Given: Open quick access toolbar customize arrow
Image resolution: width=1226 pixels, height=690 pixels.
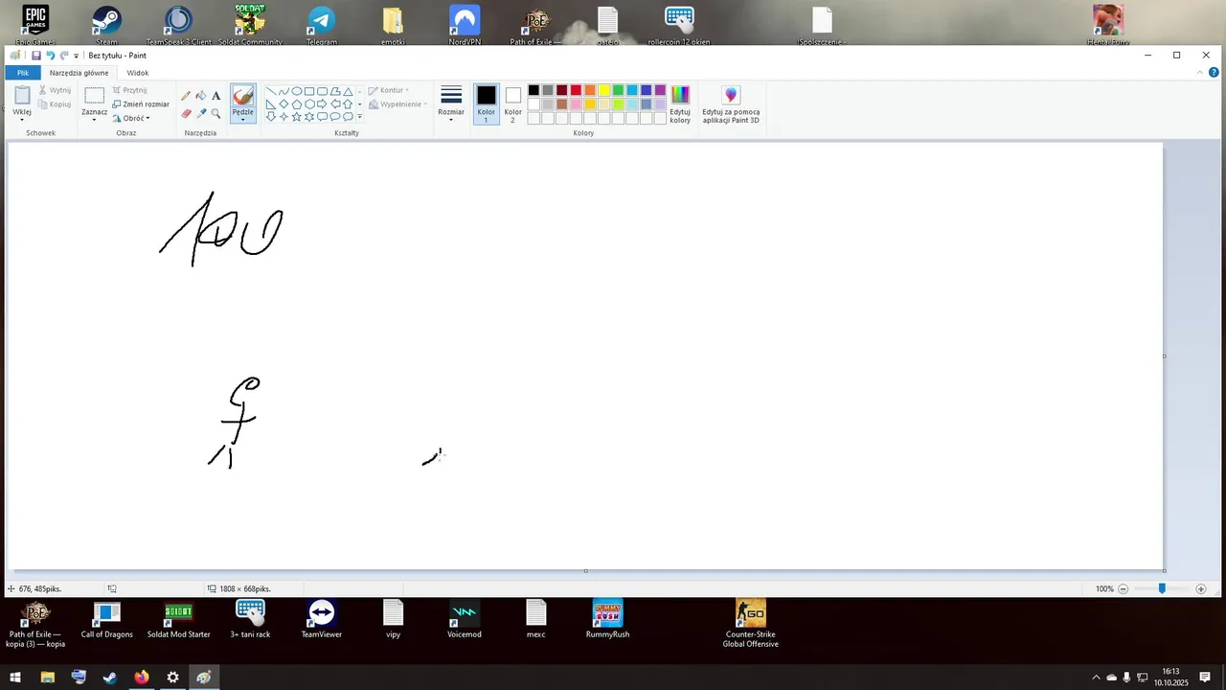Looking at the screenshot, I should pos(77,56).
